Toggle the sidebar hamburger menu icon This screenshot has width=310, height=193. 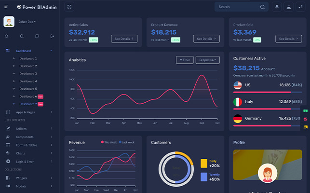[6, 7]
